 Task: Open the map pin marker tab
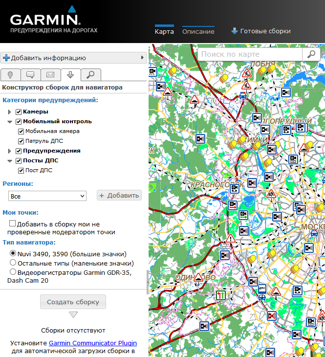[x=10, y=75]
